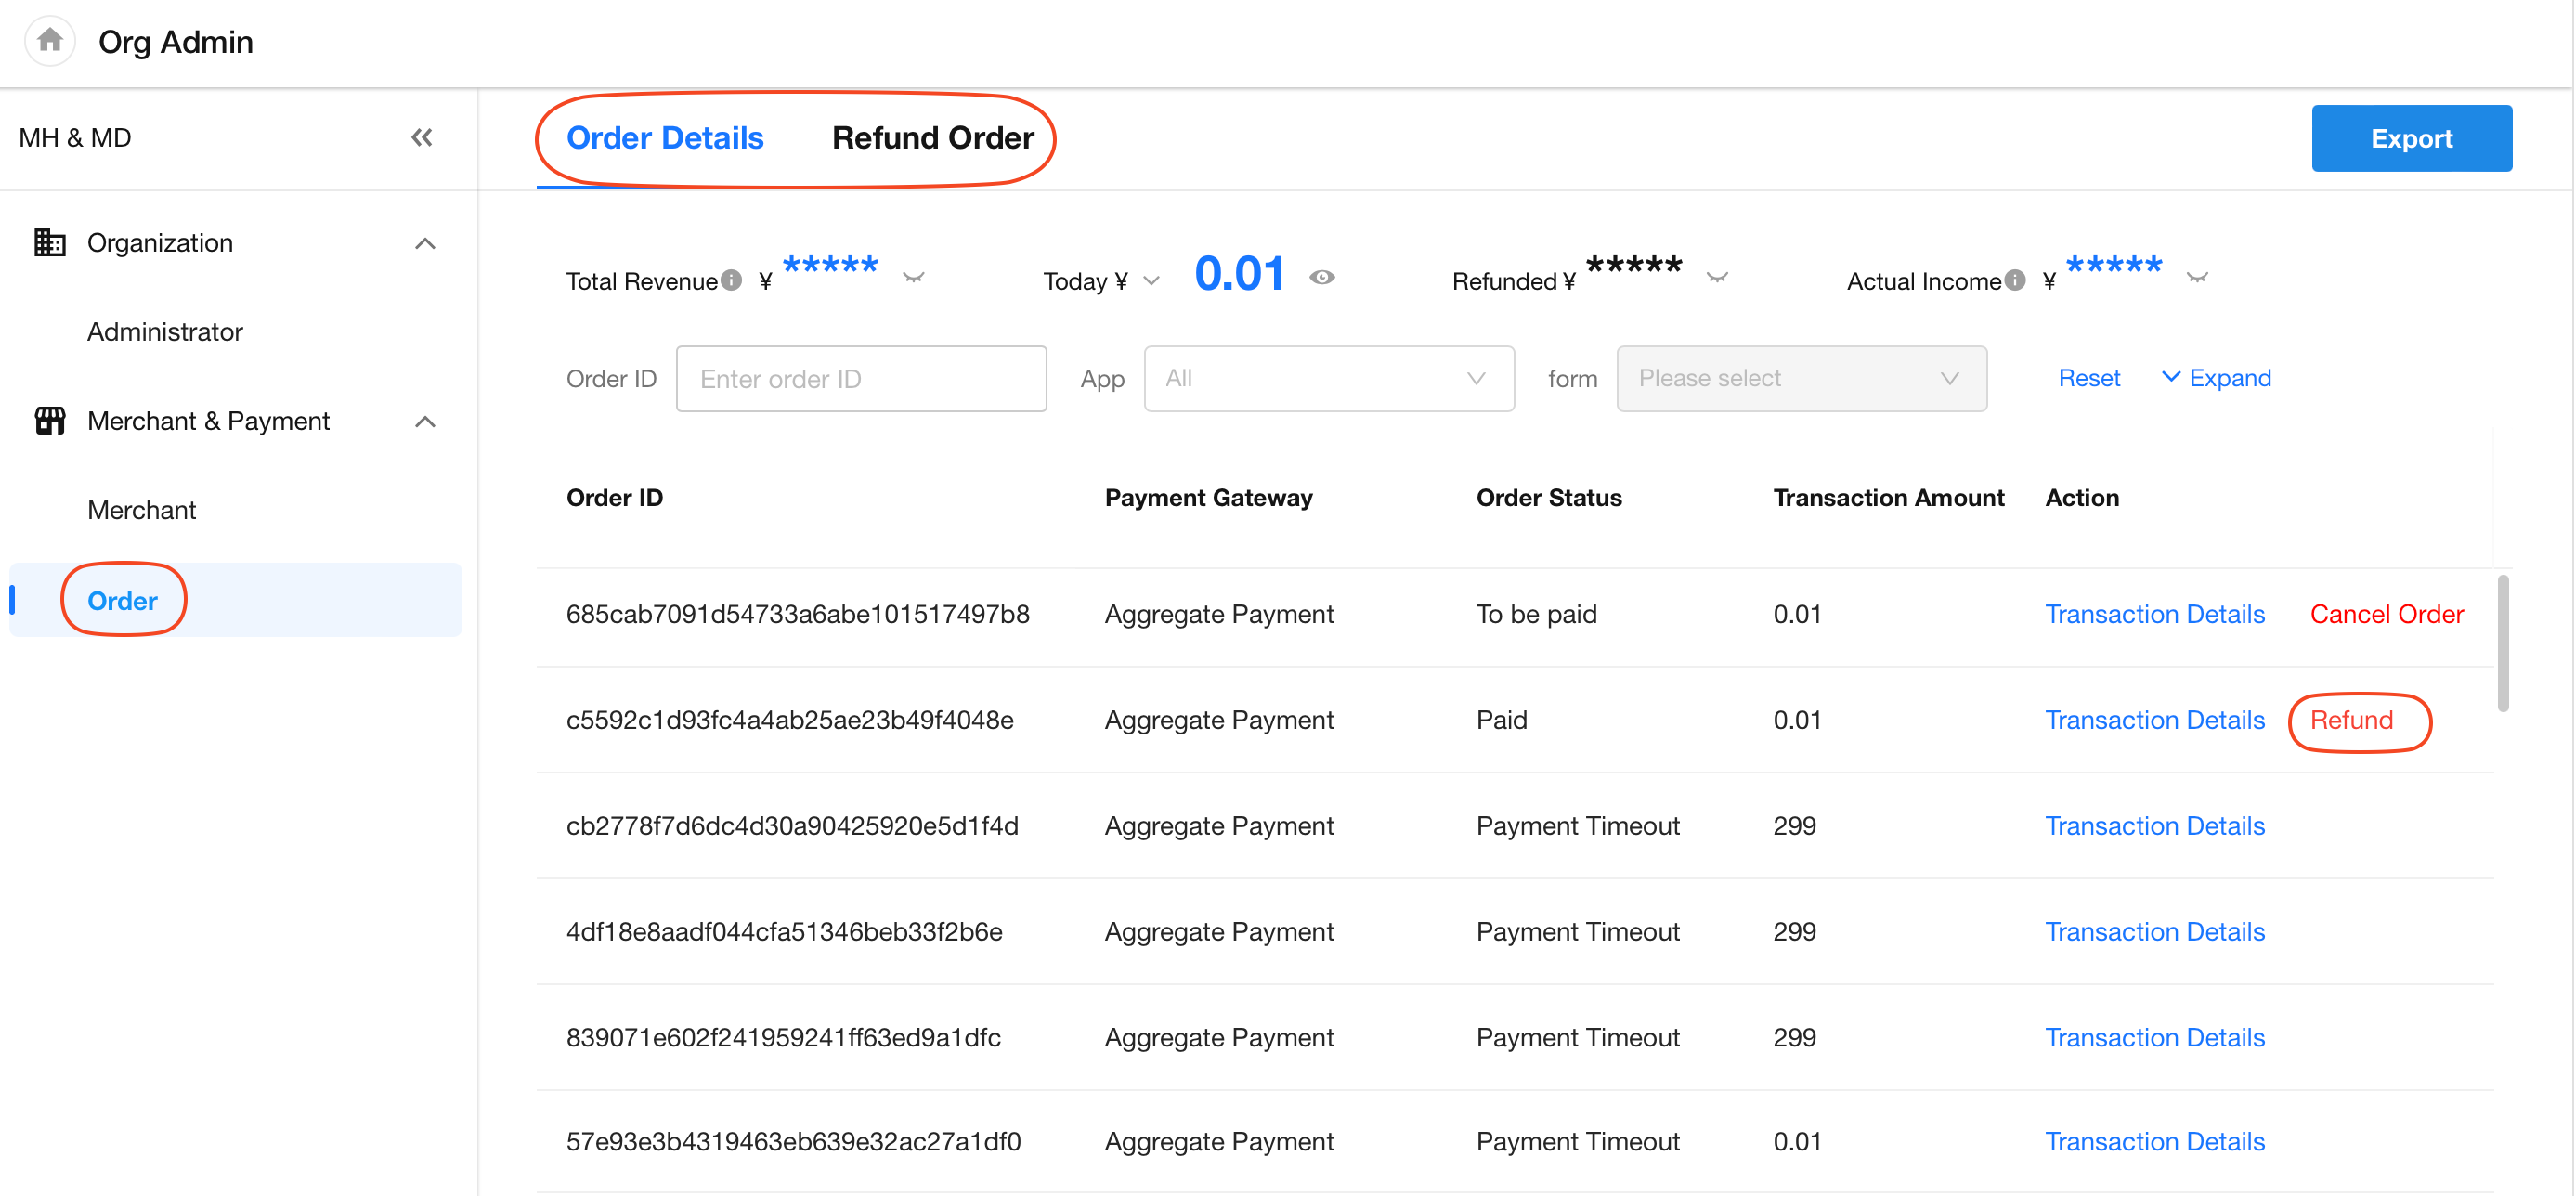
Task: Click the Transaction Amount column header
Action: pos(1889,498)
